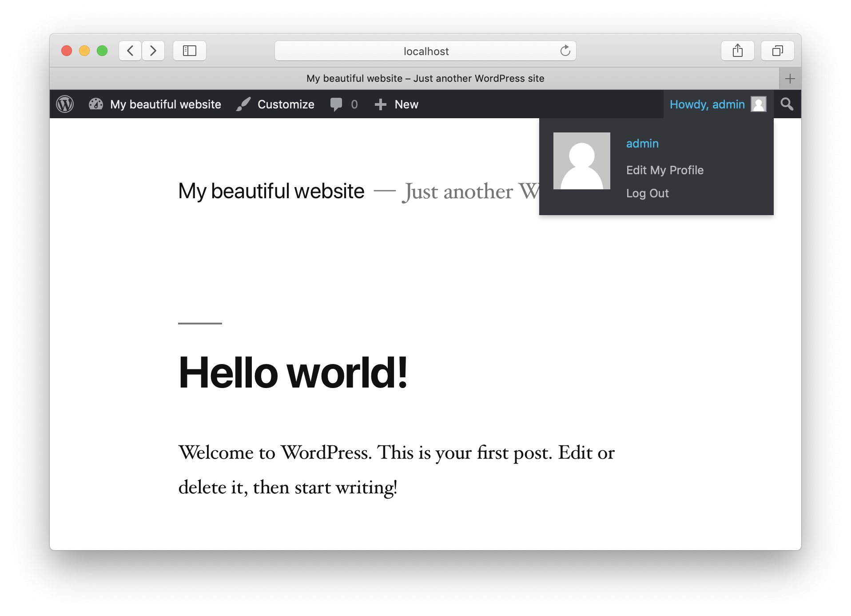
Task: Select the Customize paintbrush icon
Action: coord(243,104)
